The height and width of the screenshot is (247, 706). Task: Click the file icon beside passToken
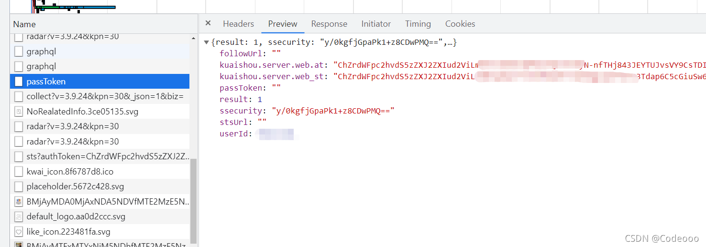coord(19,82)
